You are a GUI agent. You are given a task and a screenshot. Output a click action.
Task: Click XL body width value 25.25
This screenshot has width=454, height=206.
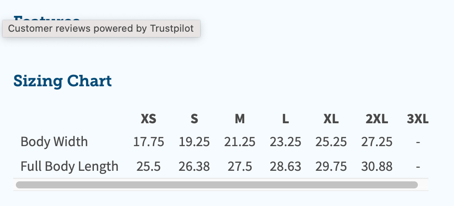[331, 142]
